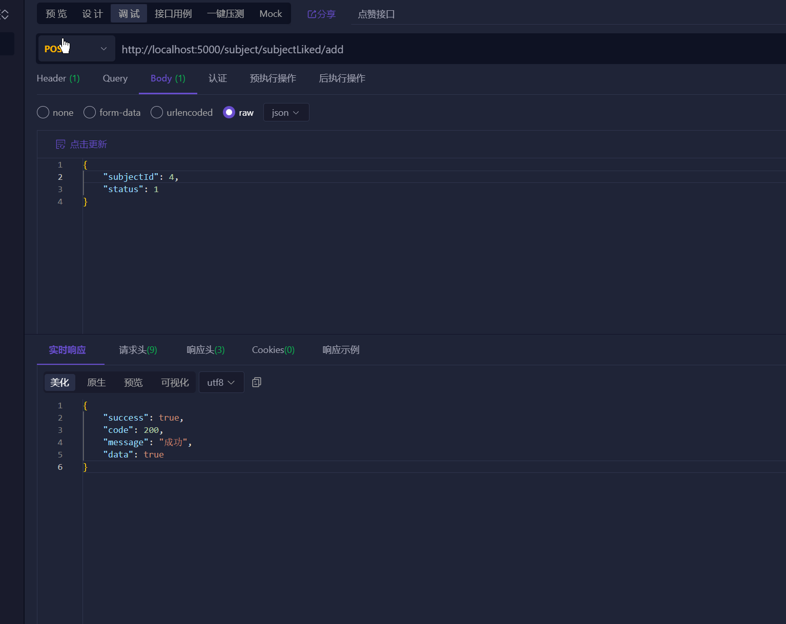Image resolution: width=786 pixels, height=624 pixels.
Task: Click the "success": true response line
Action: [143, 418]
